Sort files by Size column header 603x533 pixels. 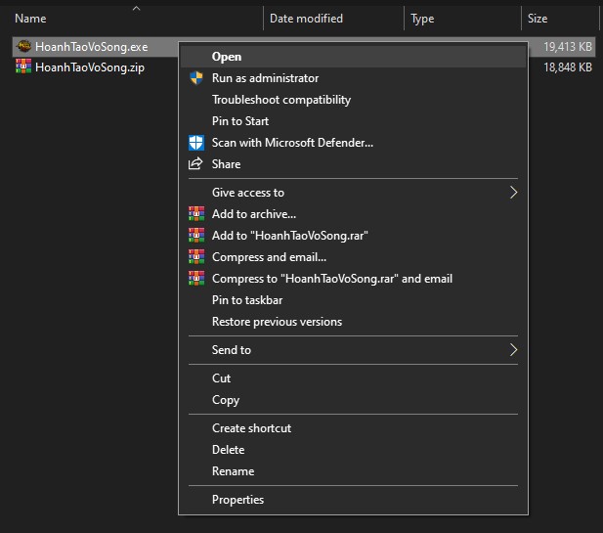[538, 19]
